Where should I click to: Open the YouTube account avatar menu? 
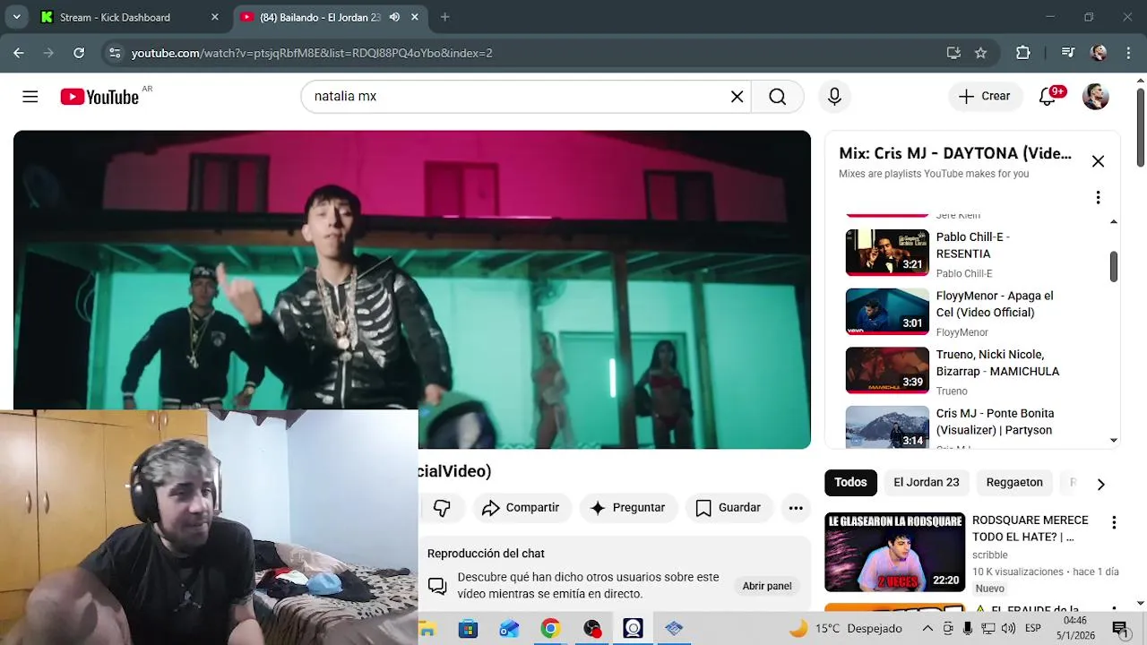pos(1095,97)
